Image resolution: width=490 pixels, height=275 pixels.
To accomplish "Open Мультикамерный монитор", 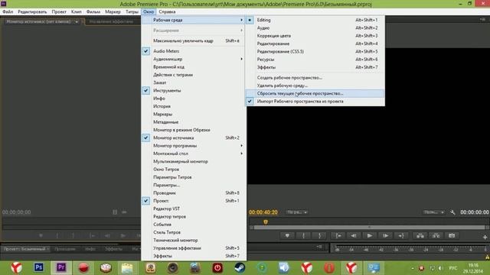I will coord(194,161).
